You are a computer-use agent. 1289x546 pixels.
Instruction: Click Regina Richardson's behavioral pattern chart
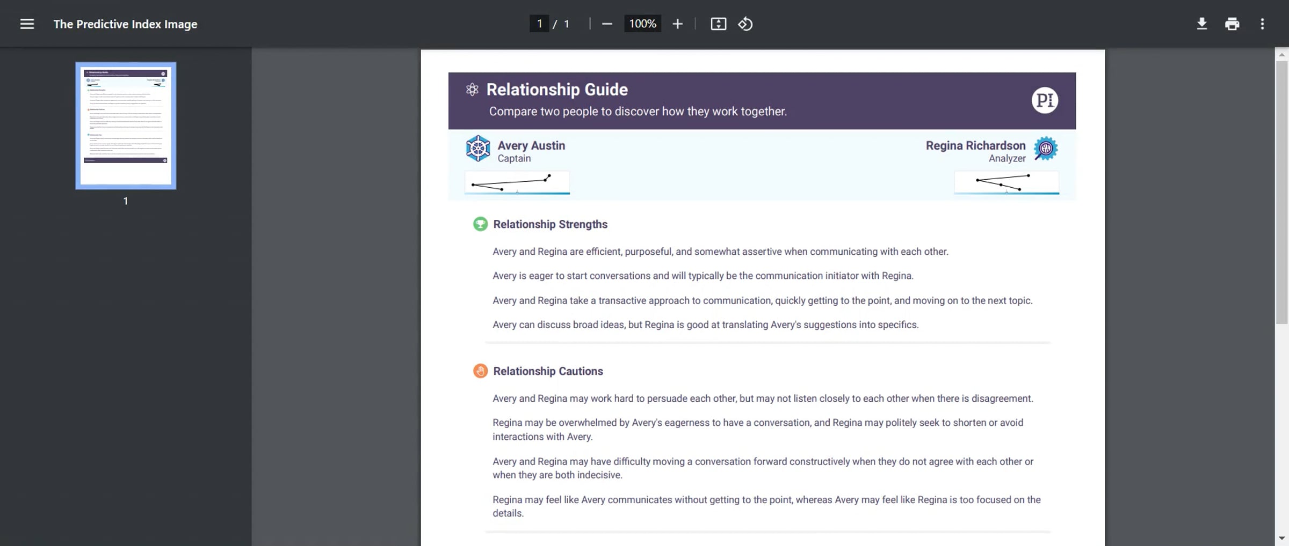1006,183
